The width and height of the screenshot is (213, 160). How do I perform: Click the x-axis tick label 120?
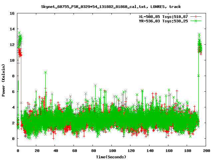coord(130,151)
